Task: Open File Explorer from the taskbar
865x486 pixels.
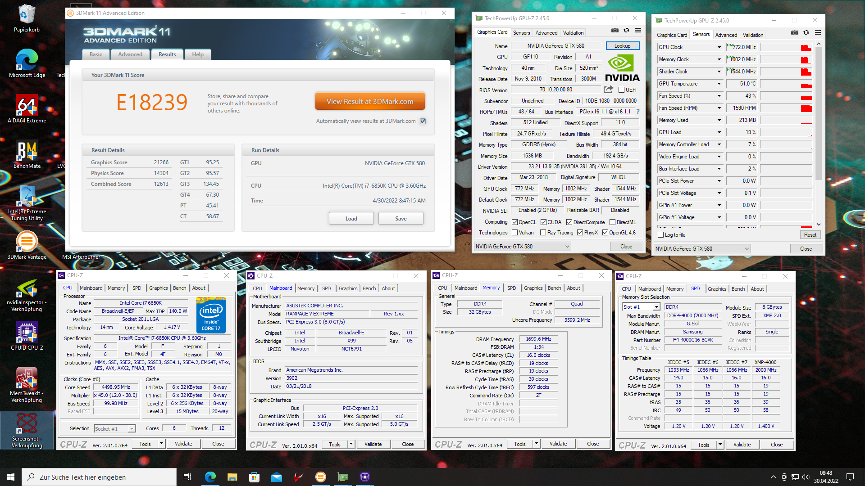Action: pyautogui.click(x=232, y=477)
